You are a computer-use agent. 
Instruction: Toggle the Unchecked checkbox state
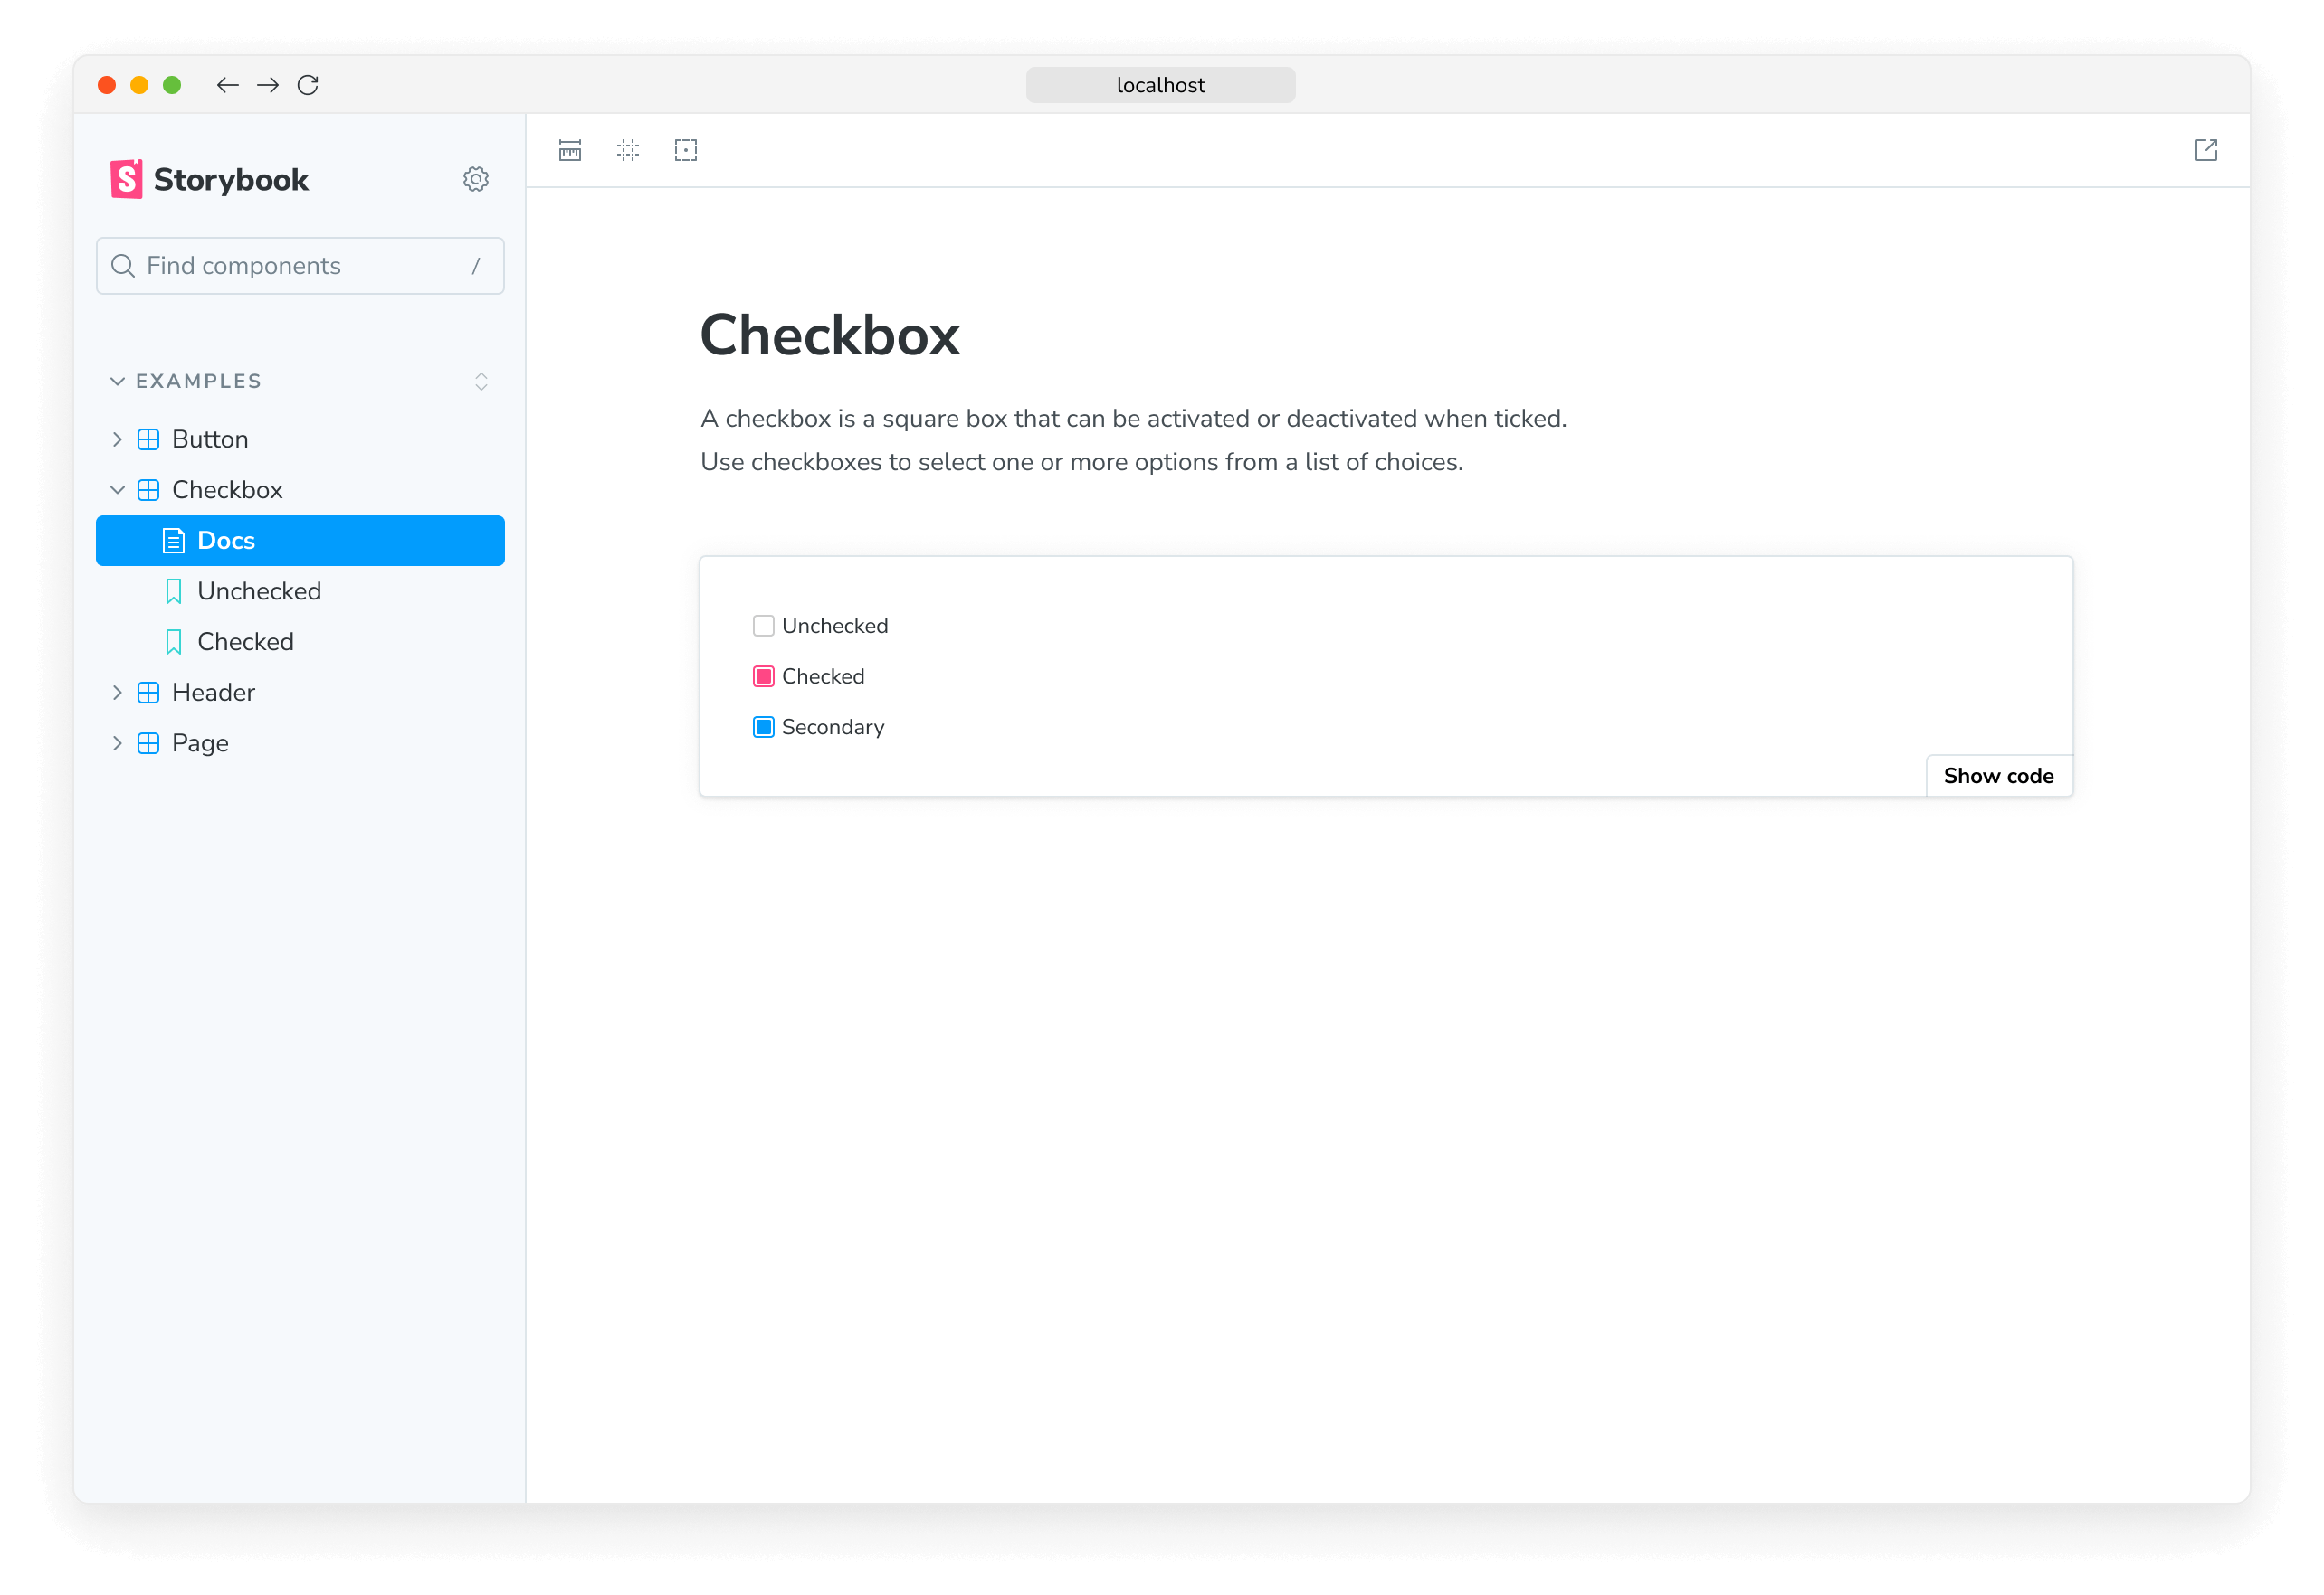pyautogui.click(x=763, y=625)
